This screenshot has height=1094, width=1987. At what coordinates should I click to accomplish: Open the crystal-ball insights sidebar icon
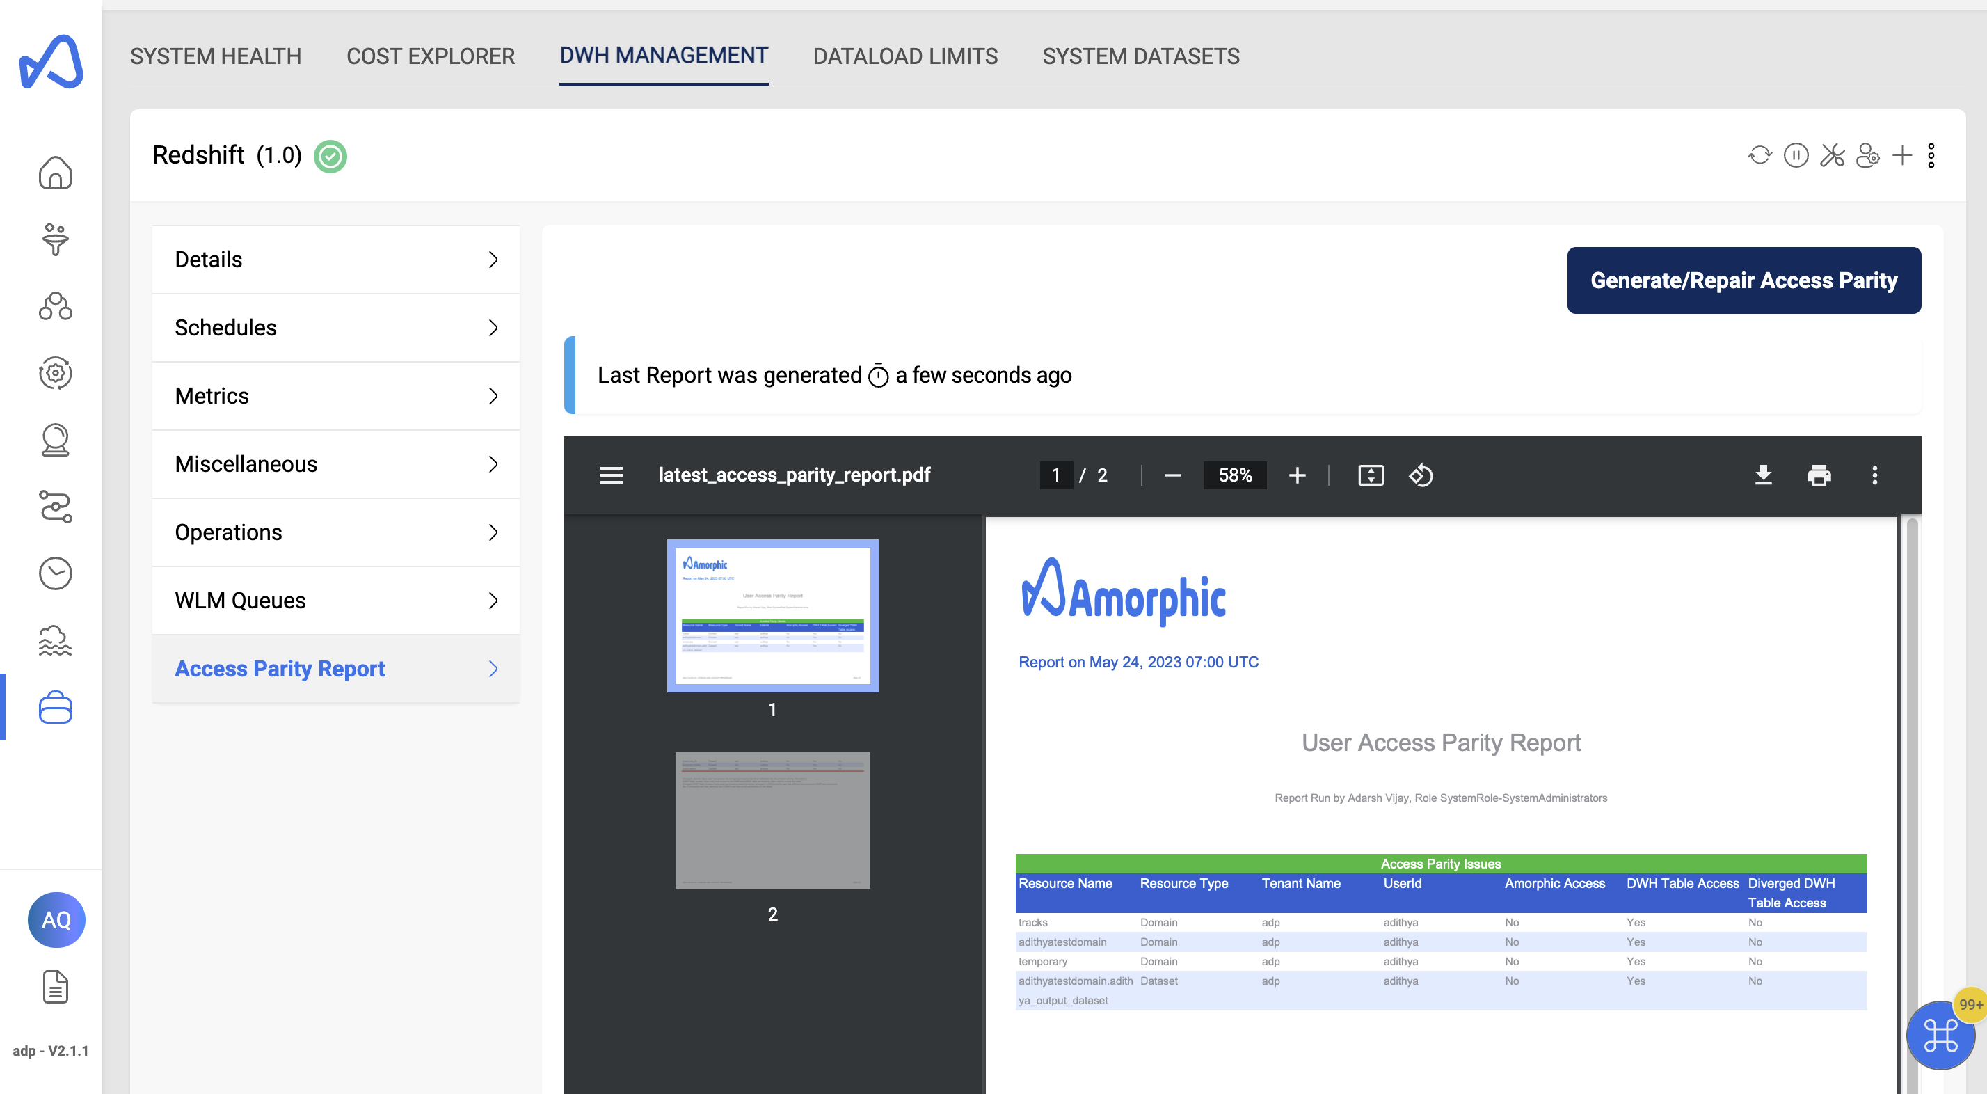(56, 441)
